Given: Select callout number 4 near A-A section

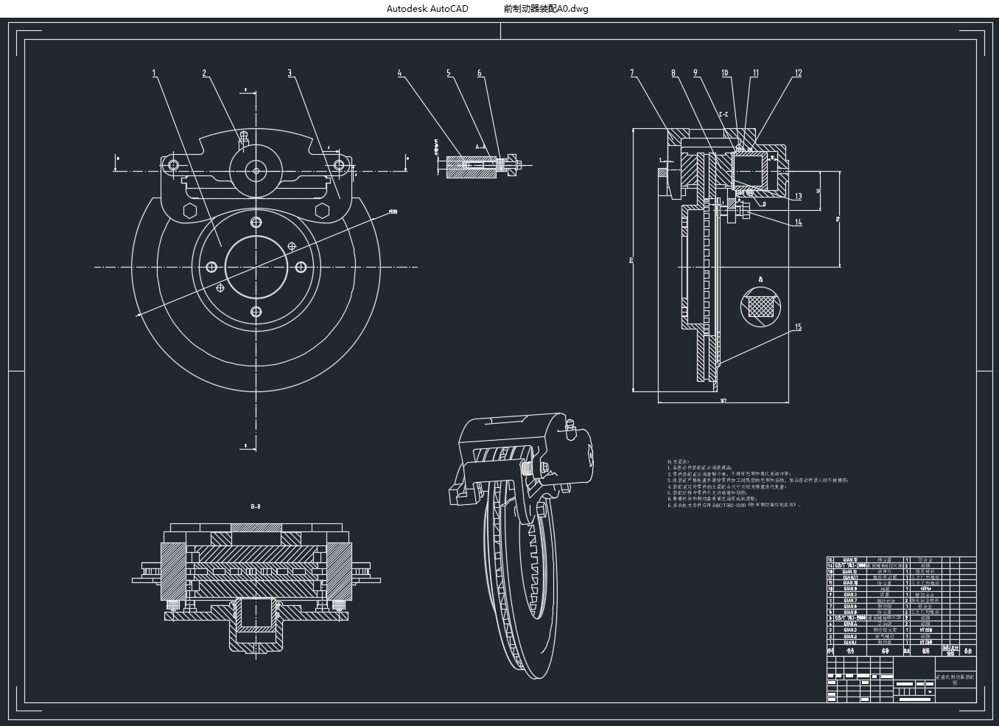Looking at the screenshot, I should [x=400, y=73].
